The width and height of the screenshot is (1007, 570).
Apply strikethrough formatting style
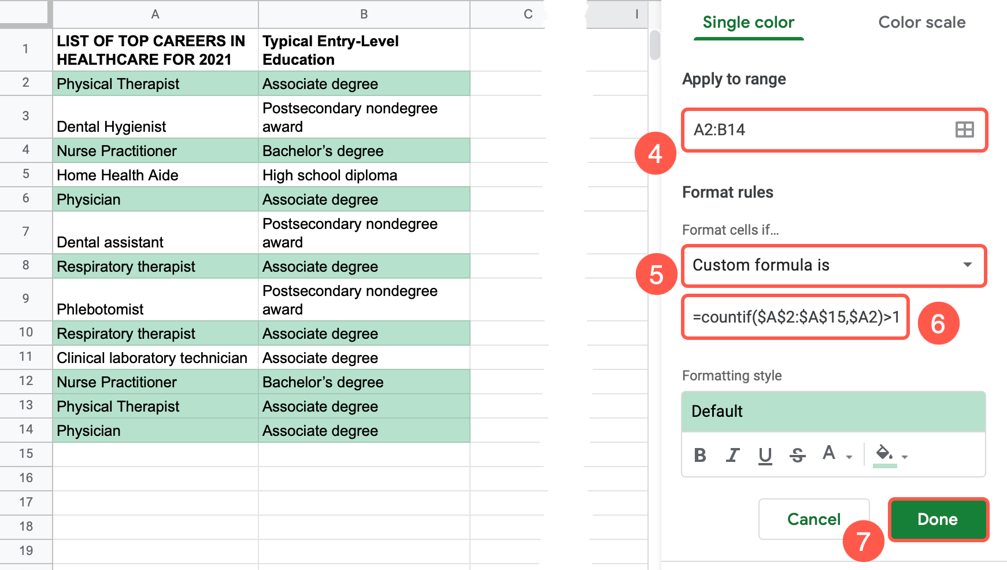pos(797,456)
